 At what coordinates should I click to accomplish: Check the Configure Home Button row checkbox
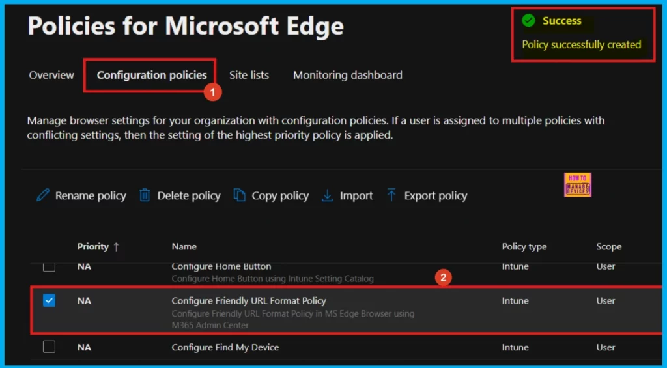(49, 267)
